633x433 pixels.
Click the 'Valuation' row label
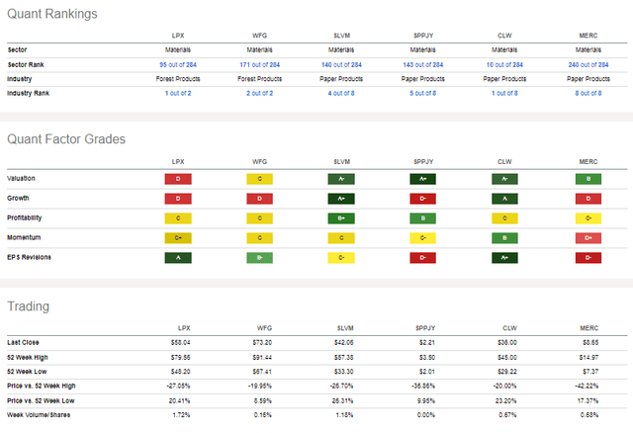pos(21,178)
